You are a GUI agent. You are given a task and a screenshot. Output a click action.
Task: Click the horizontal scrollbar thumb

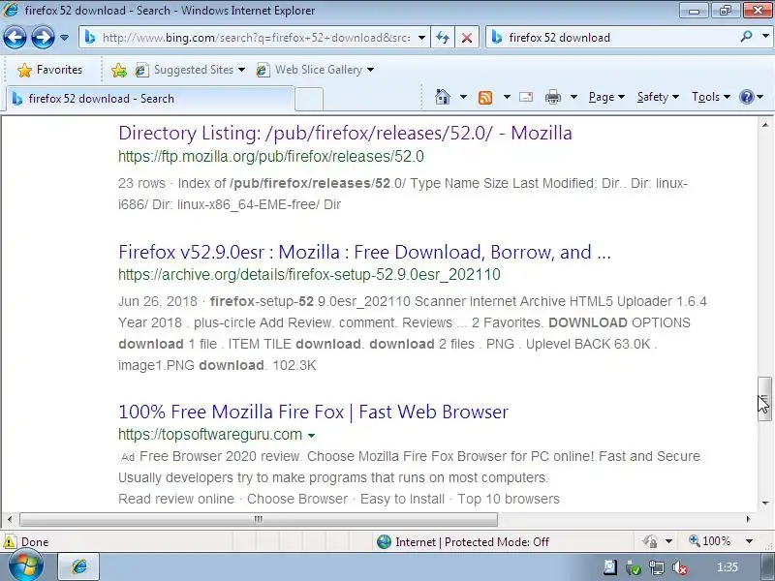(x=259, y=519)
